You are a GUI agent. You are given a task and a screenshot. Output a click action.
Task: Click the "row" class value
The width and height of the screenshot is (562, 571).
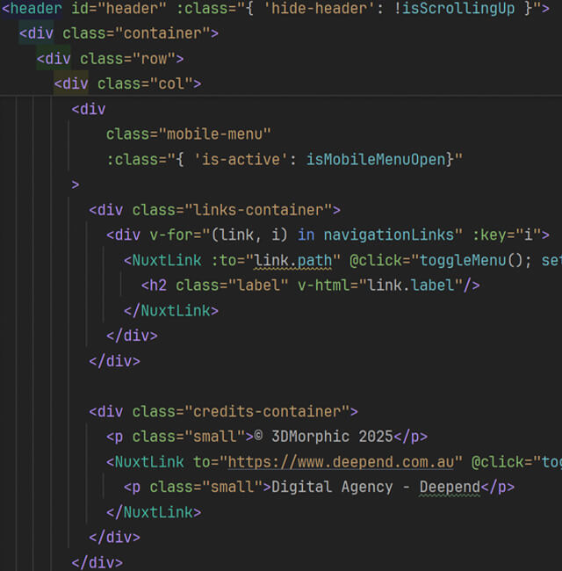pos(154,59)
